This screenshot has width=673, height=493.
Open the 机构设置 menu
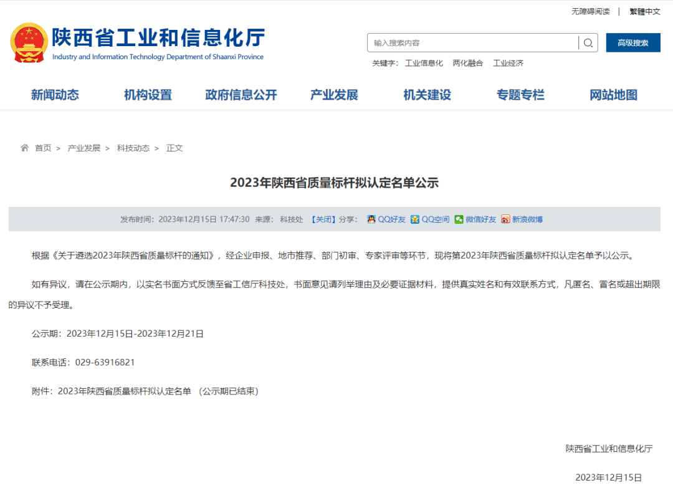coord(148,95)
